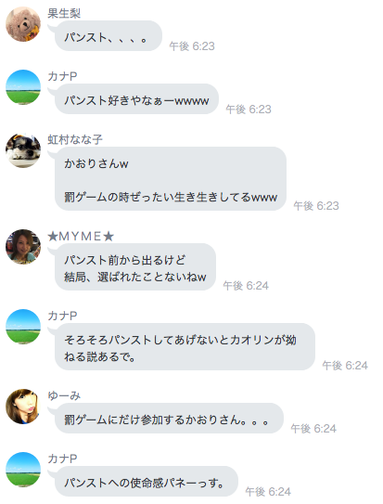Click the username 果生梨
This screenshot has height=504, width=383.
tap(64, 13)
